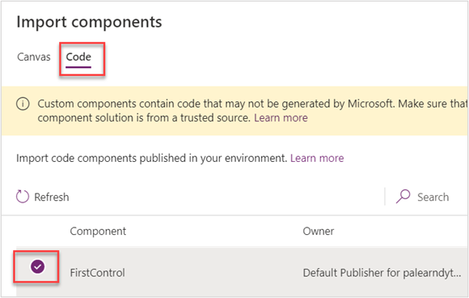Viewport: 469px width, 298px height.
Task: Open the Code tab
Action: 78,57
